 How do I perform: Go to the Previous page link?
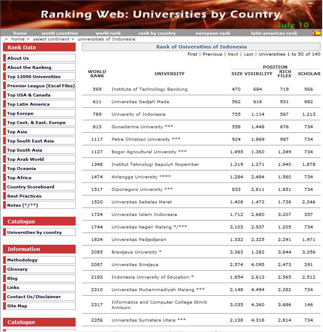pyautogui.click(x=212, y=54)
